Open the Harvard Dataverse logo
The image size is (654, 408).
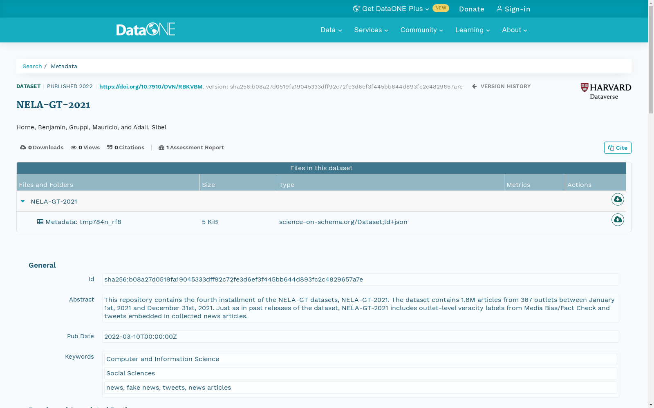click(605, 90)
